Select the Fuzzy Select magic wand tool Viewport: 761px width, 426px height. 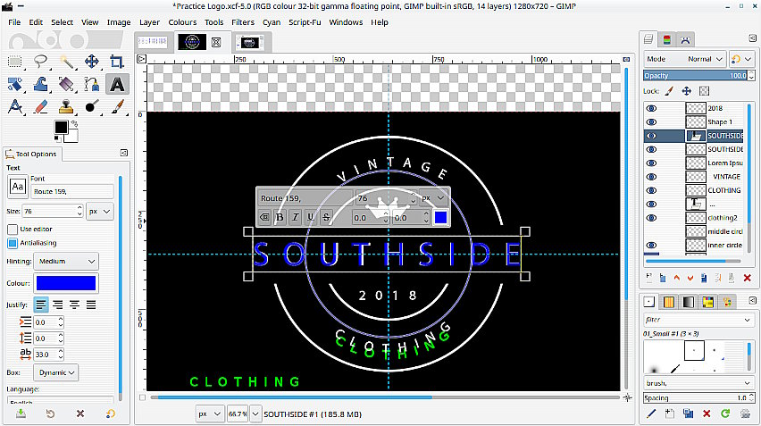click(x=66, y=62)
